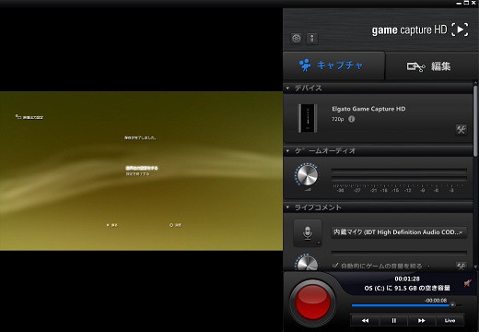Screen dimensions: 479x332
Task: Adjust the commentary volume knob
Action: [307, 263]
